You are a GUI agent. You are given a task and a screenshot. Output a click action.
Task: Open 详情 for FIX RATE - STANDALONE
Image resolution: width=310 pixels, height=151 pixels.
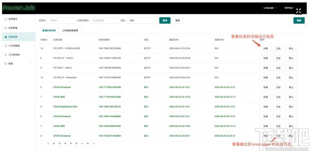coord(265,49)
